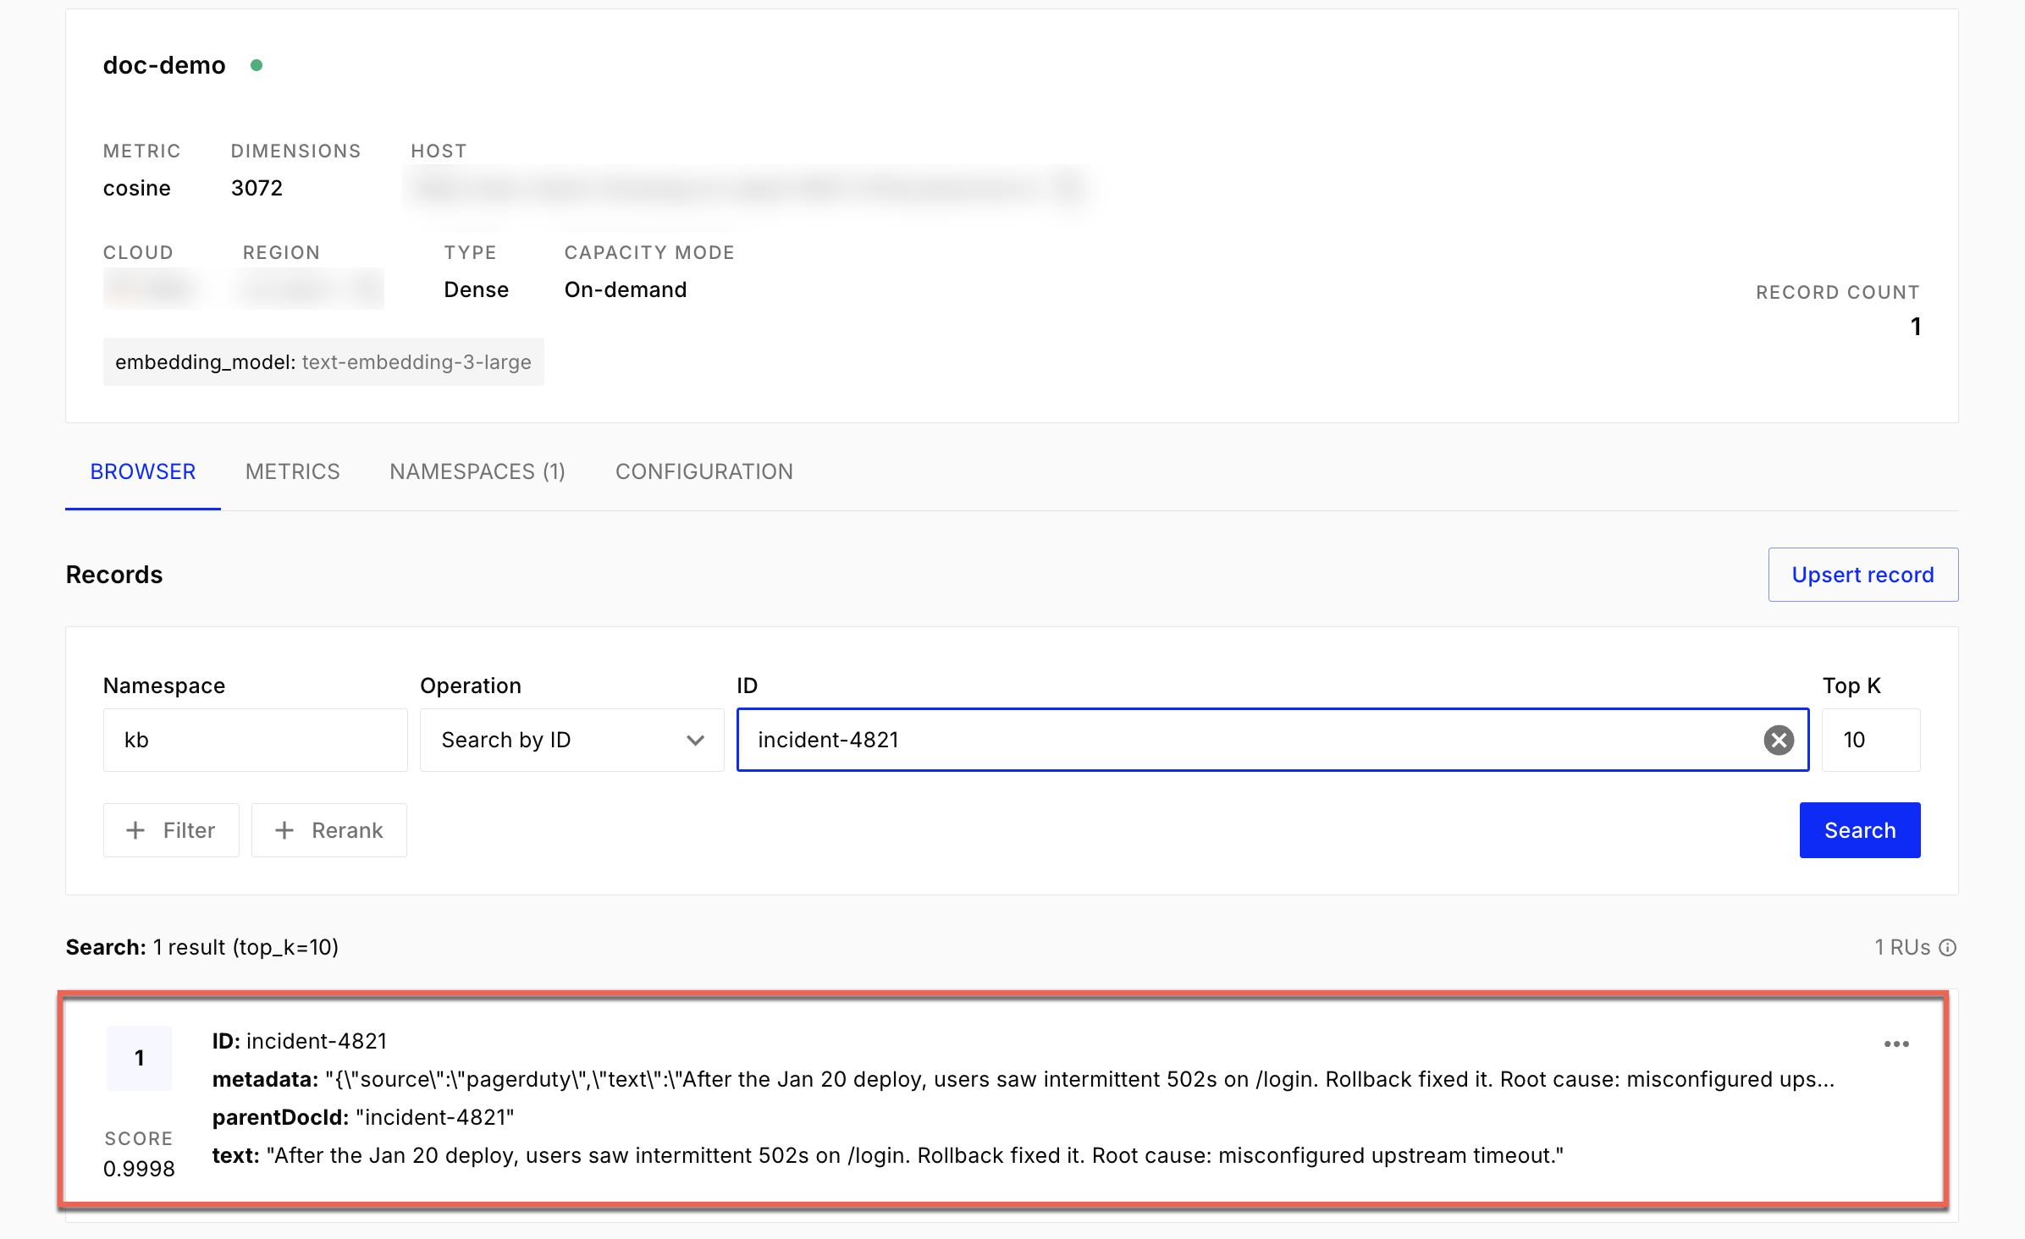Enable a metadata Filter on the search
Image resolution: width=2025 pixels, height=1239 pixels.
[x=171, y=829]
